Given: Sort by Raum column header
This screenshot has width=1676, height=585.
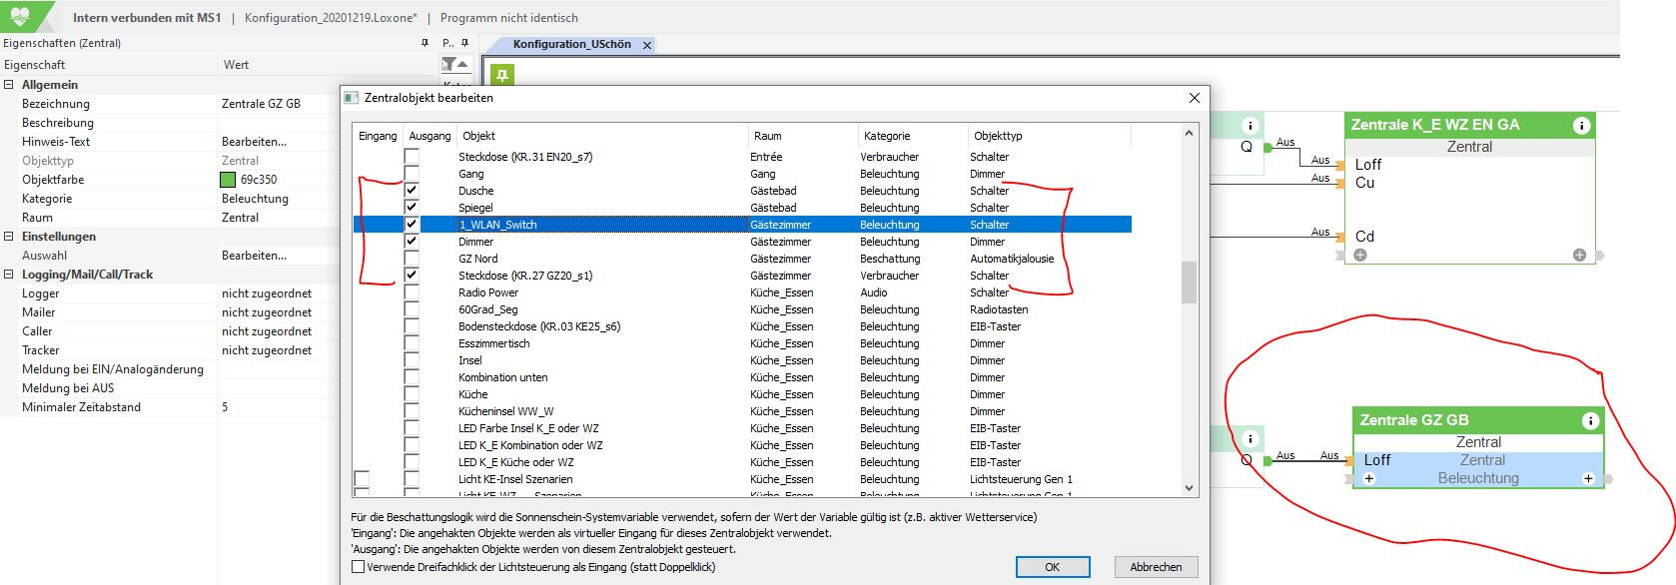Looking at the screenshot, I should (x=767, y=136).
